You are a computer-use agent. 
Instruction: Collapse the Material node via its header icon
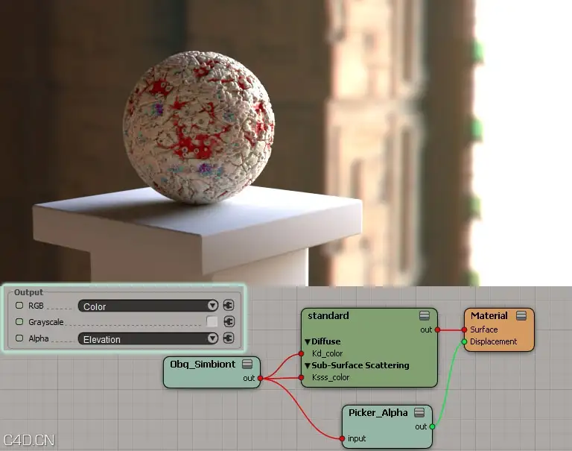click(x=521, y=315)
